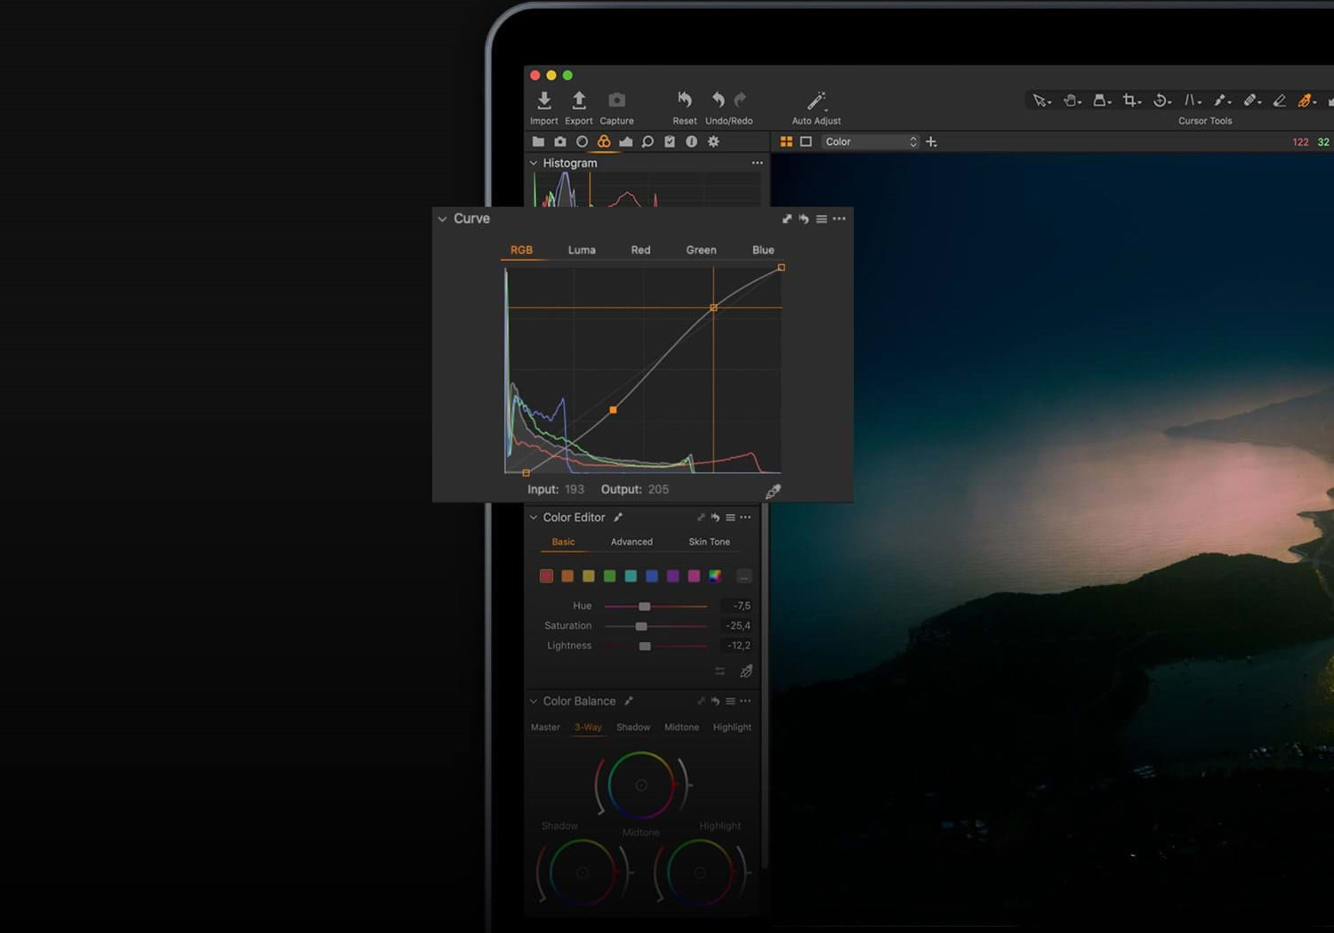Click the color picker below the Lightness slider
The image size is (1334, 933).
(x=746, y=671)
